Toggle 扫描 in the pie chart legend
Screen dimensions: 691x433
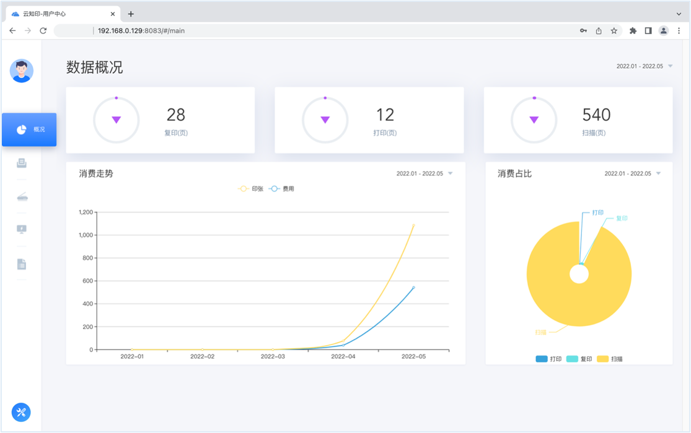click(x=610, y=359)
